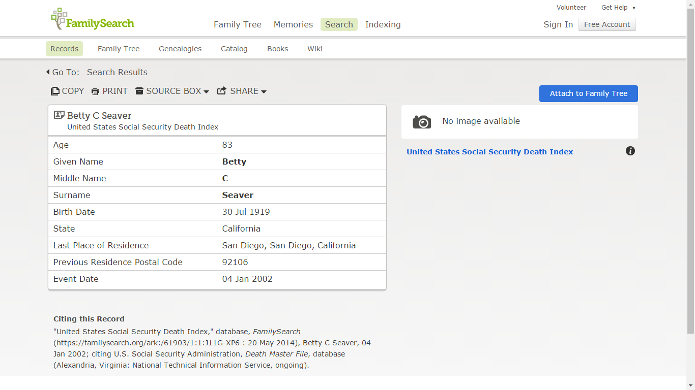Switch to the Wiki tab
The image size is (695, 390).
314,49
